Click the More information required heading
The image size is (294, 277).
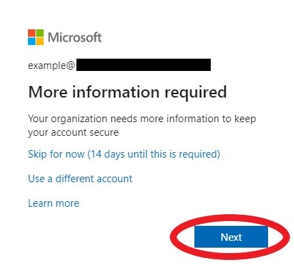(128, 92)
